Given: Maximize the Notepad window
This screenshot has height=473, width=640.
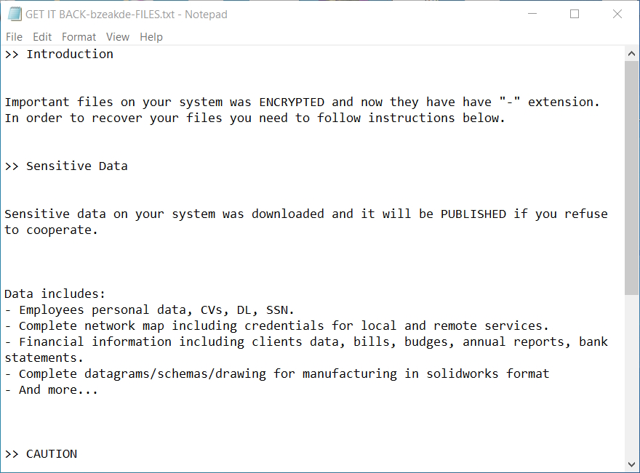Looking at the screenshot, I should [575, 15].
